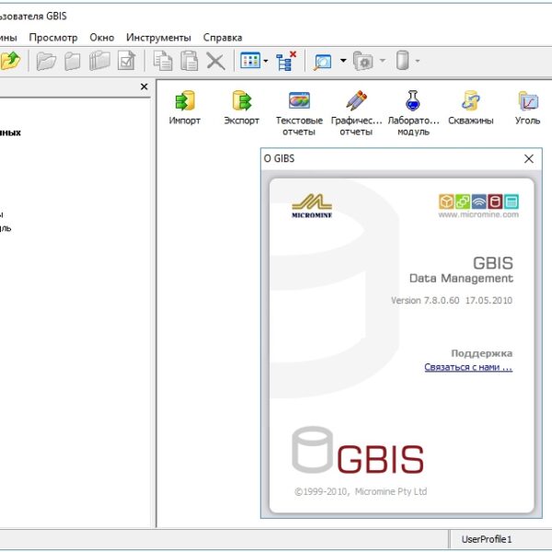This screenshot has width=552, height=552.
Task: Click the UserProfile1 status bar entry
Action: pos(487,539)
